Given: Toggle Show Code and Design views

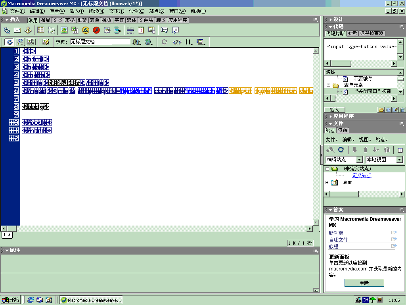Looking at the screenshot, I should (x=20, y=42).
